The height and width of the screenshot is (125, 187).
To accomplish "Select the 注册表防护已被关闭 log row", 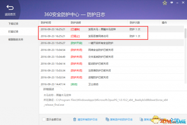I will pyautogui.click(x=112, y=70).
